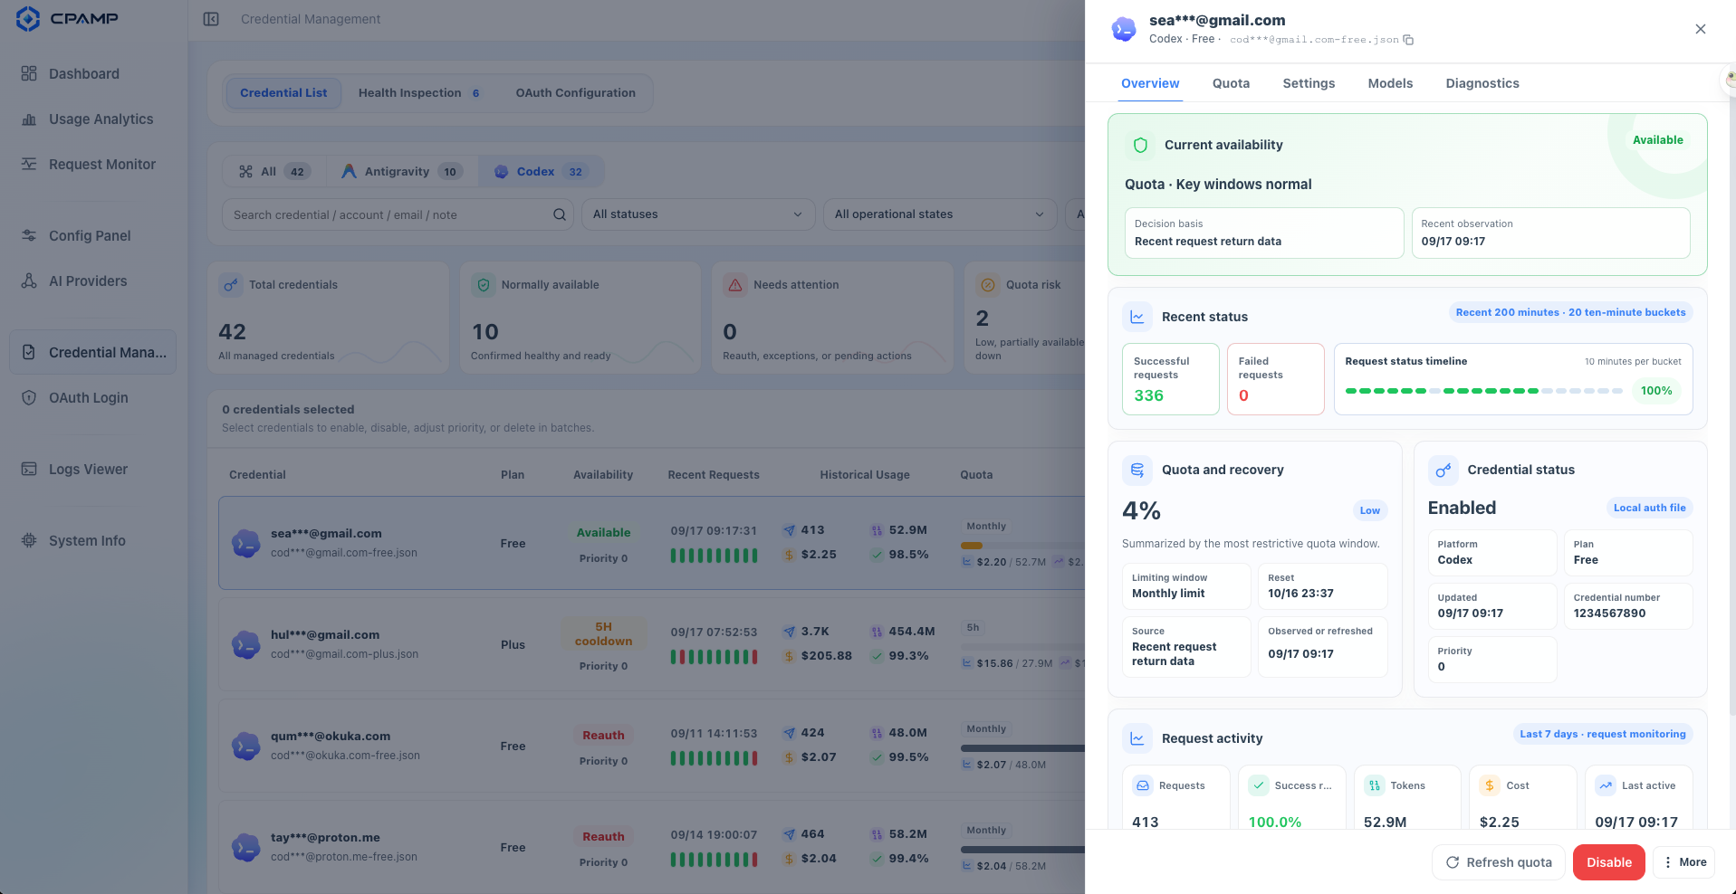Click the CPAMP logo icon

coord(28,19)
